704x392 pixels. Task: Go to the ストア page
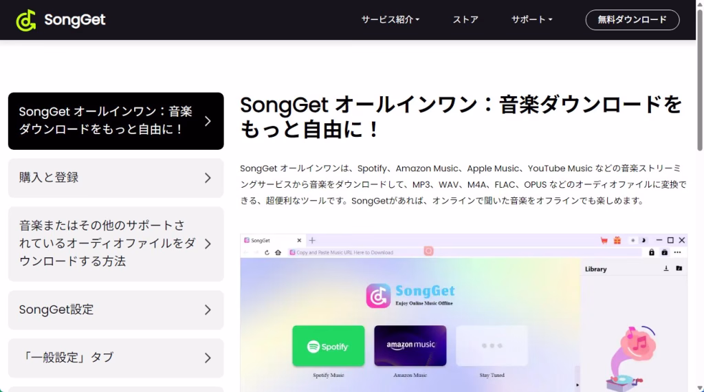465,20
